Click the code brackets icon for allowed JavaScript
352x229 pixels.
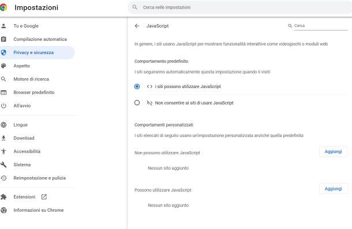[x=149, y=86]
